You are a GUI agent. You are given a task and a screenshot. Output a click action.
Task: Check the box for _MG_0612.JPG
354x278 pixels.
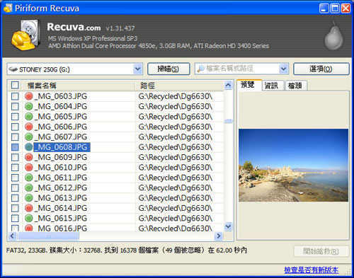coord(15,187)
